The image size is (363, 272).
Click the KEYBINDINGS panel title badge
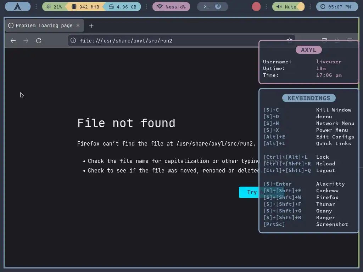[309, 98]
